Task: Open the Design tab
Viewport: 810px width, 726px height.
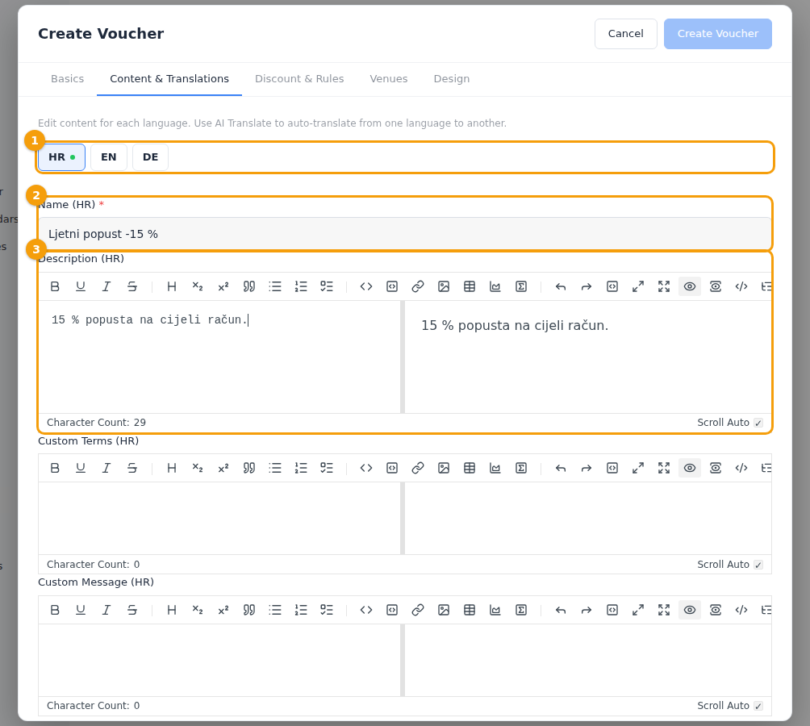Action: click(452, 78)
